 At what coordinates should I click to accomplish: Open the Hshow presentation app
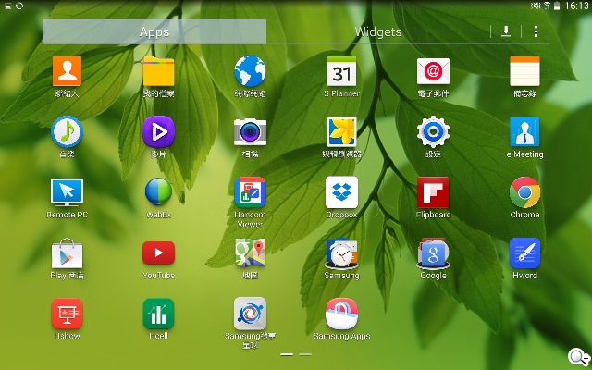67,314
